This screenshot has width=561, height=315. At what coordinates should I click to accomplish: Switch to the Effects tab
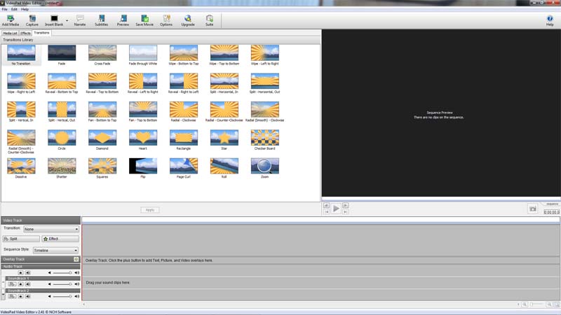25,33
